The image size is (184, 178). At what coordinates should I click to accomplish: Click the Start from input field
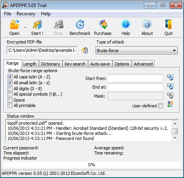pos(135,78)
